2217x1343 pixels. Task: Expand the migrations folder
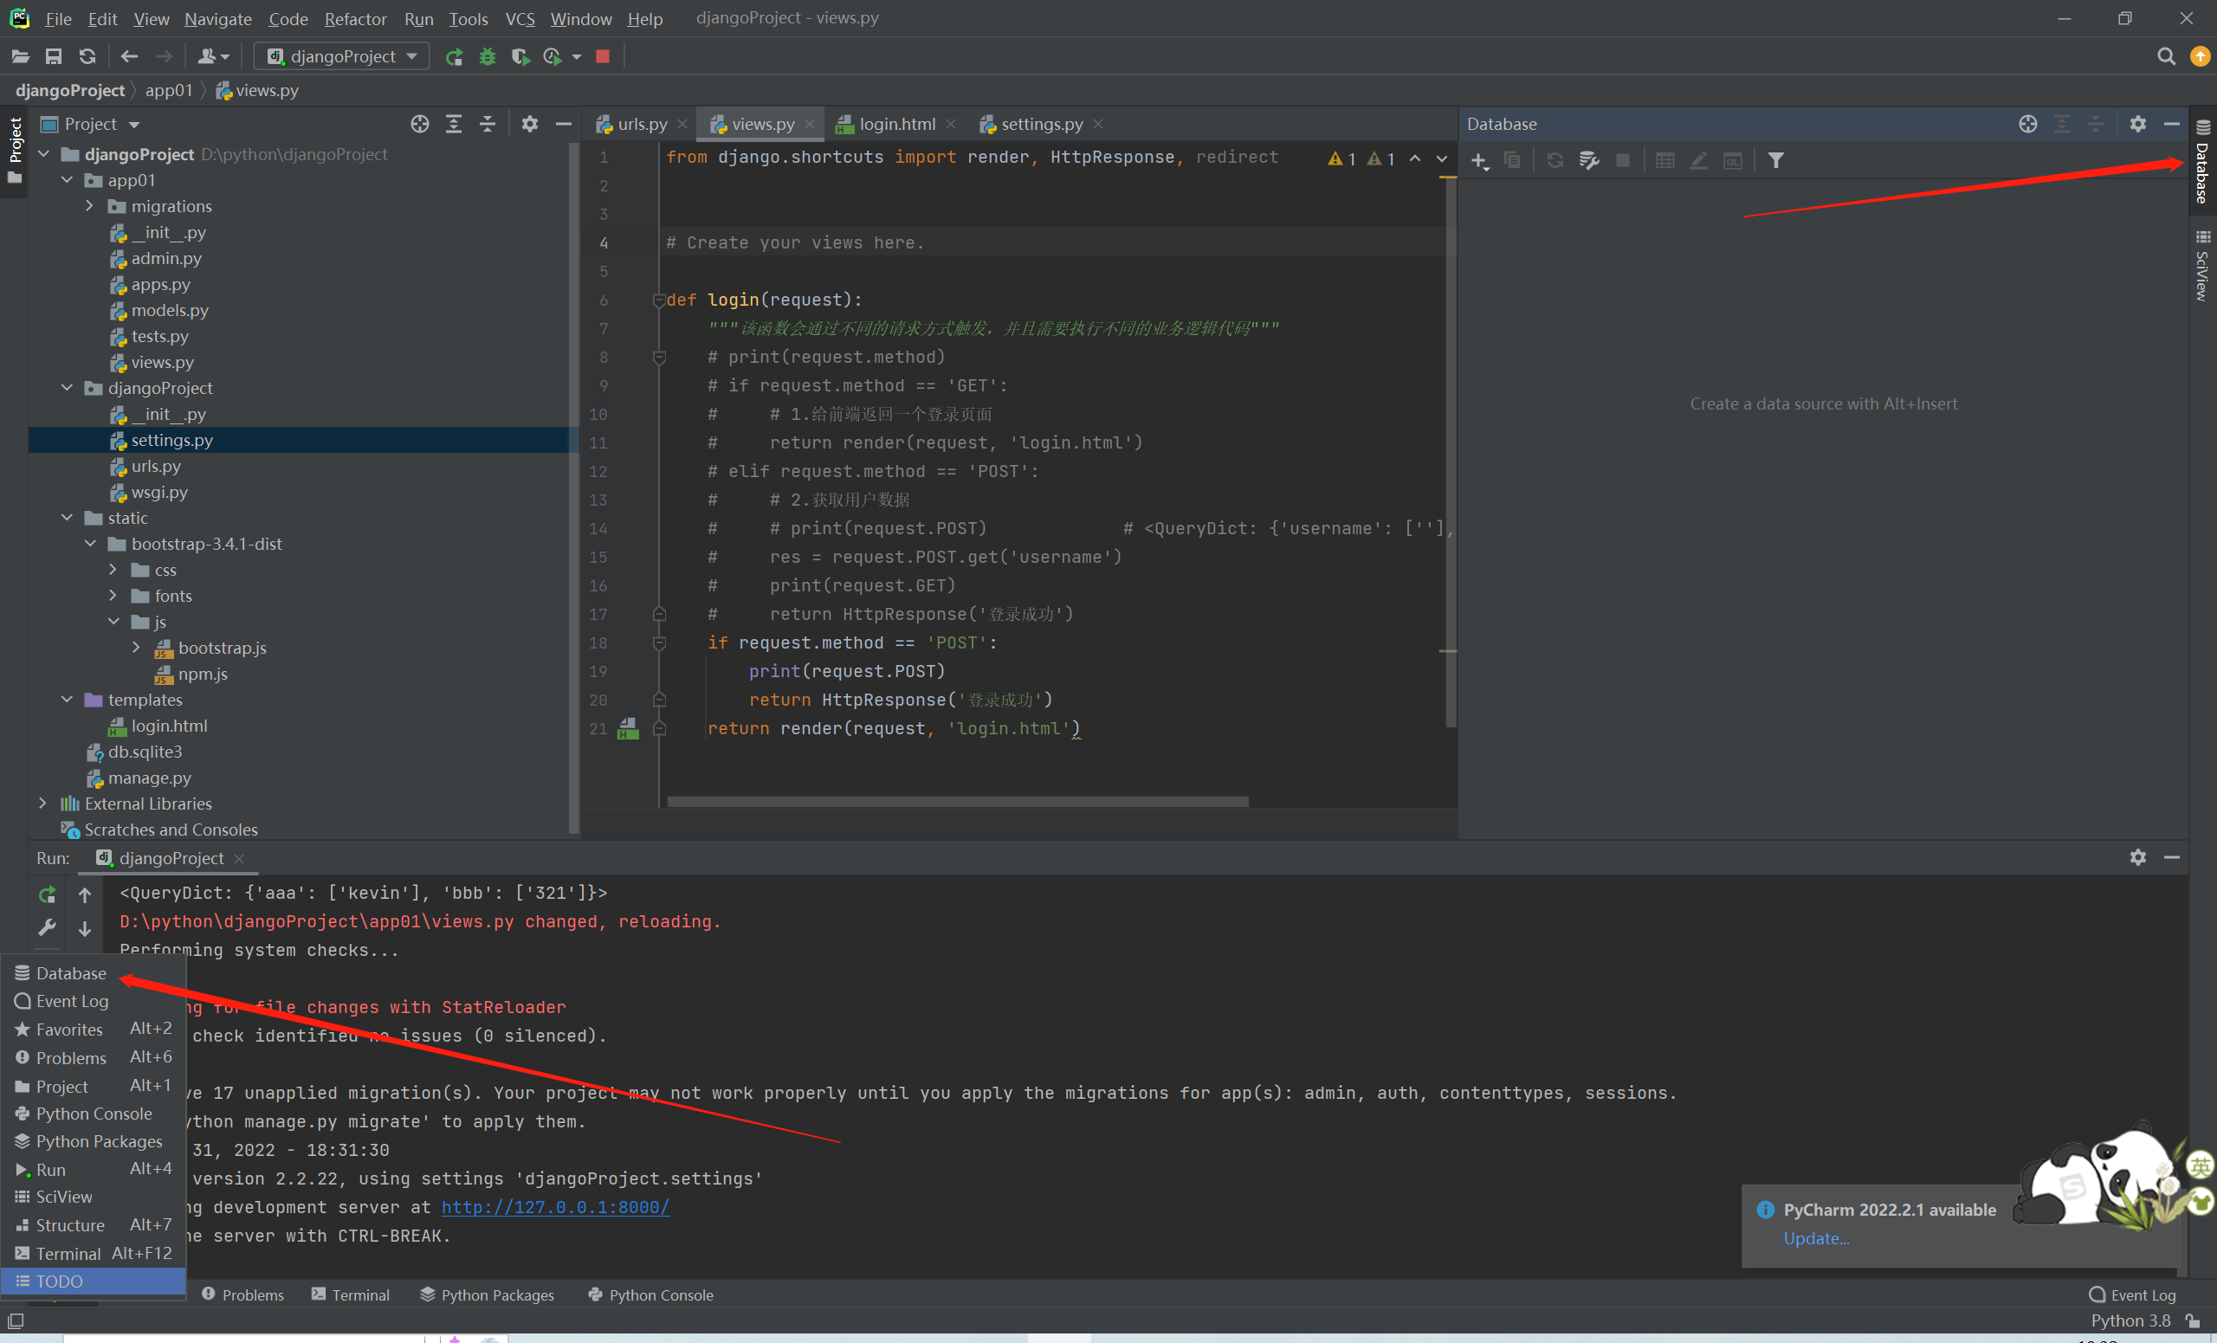point(89,206)
